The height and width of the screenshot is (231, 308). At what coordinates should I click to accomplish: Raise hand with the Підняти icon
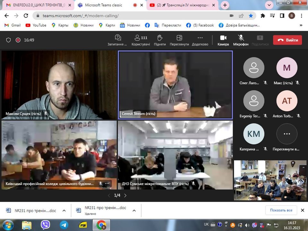tap(160, 38)
